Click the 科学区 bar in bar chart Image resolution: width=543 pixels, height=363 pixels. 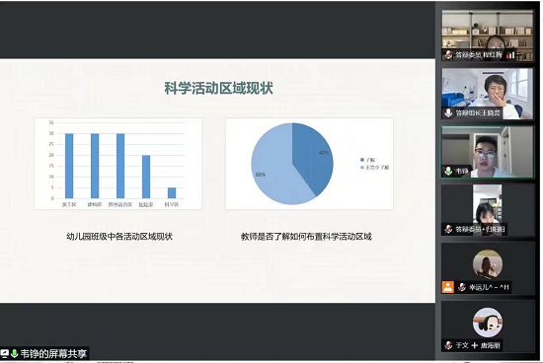coord(172,192)
